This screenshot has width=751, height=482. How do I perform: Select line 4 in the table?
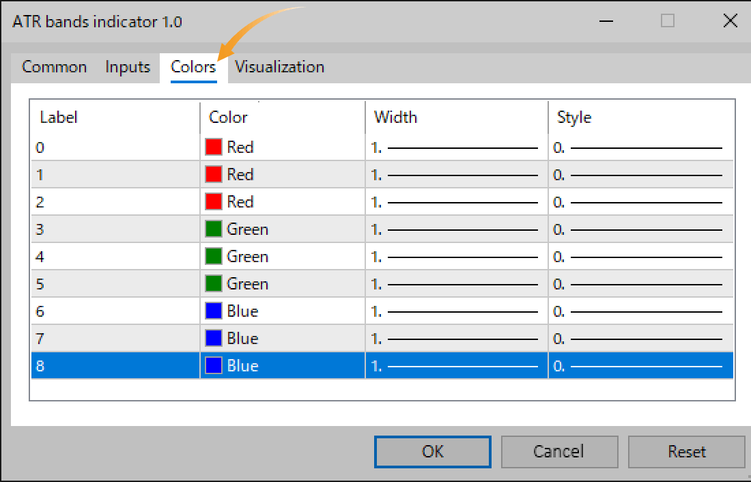tap(102, 256)
